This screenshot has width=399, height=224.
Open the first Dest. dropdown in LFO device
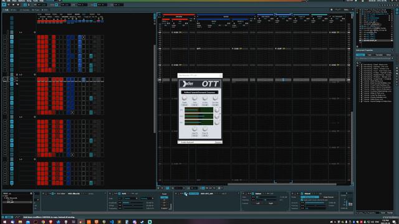(x=131, y=198)
